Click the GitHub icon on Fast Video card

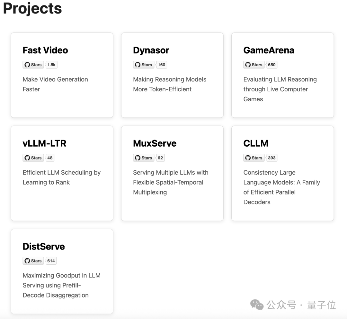(27, 65)
